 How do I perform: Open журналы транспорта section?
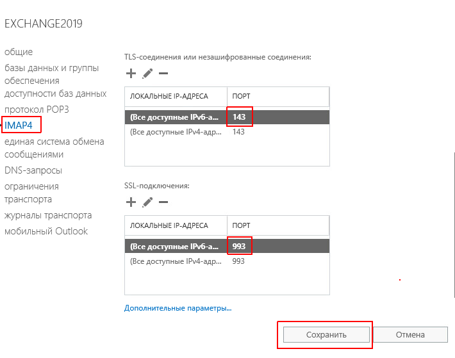pos(48,215)
